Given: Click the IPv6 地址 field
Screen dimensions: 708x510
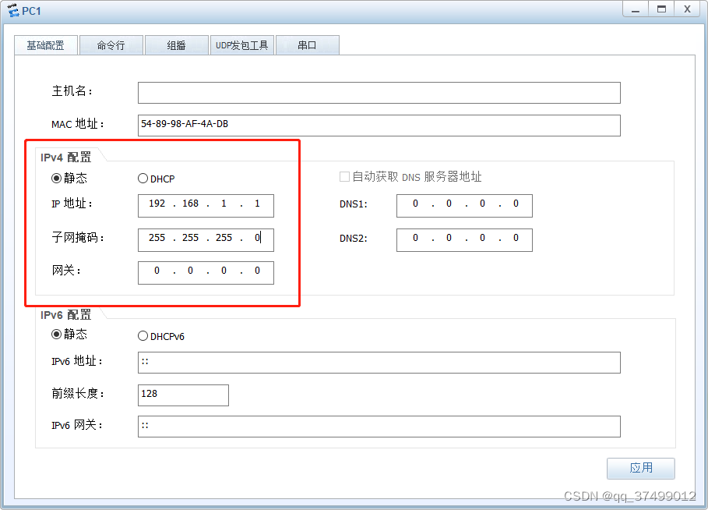Looking at the screenshot, I should click(x=379, y=363).
